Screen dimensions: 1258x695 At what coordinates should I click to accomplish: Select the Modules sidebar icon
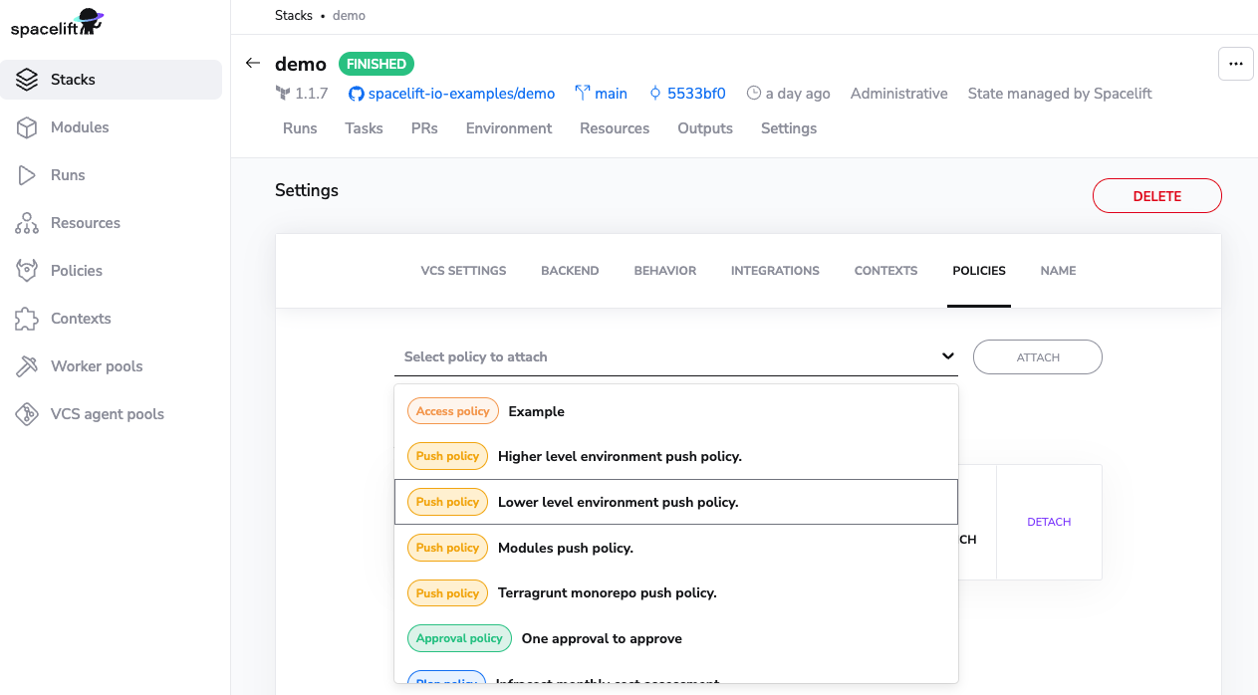coord(80,127)
